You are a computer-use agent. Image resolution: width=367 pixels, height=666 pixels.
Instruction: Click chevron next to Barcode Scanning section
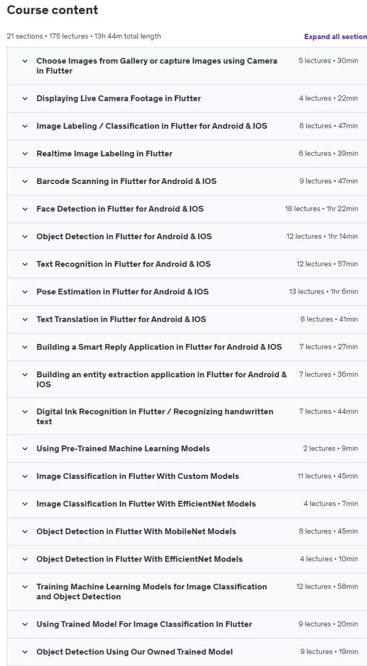click(x=24, y=181)
